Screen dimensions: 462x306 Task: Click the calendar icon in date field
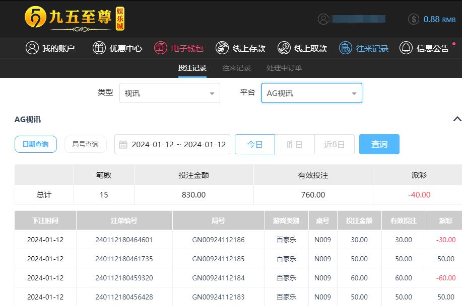pos(123,144)
